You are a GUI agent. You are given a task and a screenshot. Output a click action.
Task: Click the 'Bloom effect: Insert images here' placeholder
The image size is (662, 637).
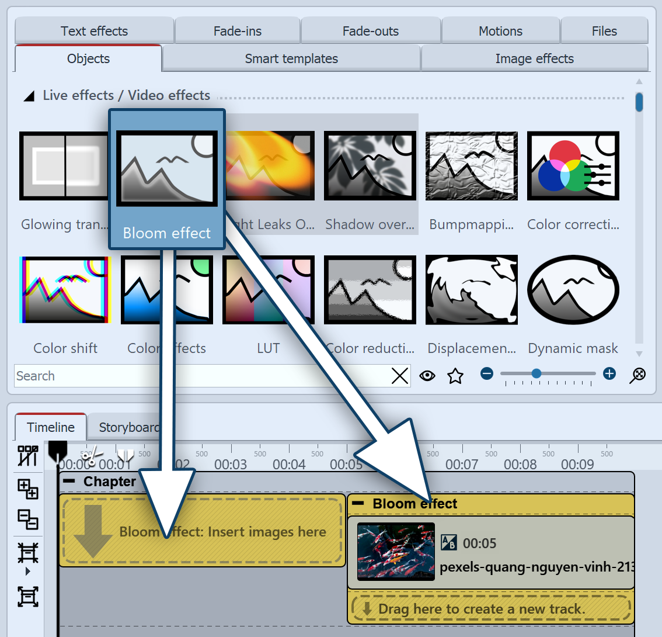point(202,531)
